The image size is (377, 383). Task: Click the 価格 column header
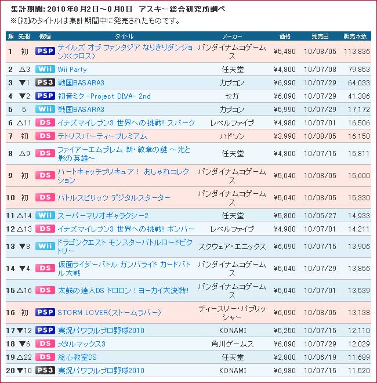pos(285,37)
